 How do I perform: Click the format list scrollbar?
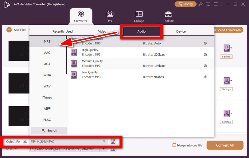point(67,55)
